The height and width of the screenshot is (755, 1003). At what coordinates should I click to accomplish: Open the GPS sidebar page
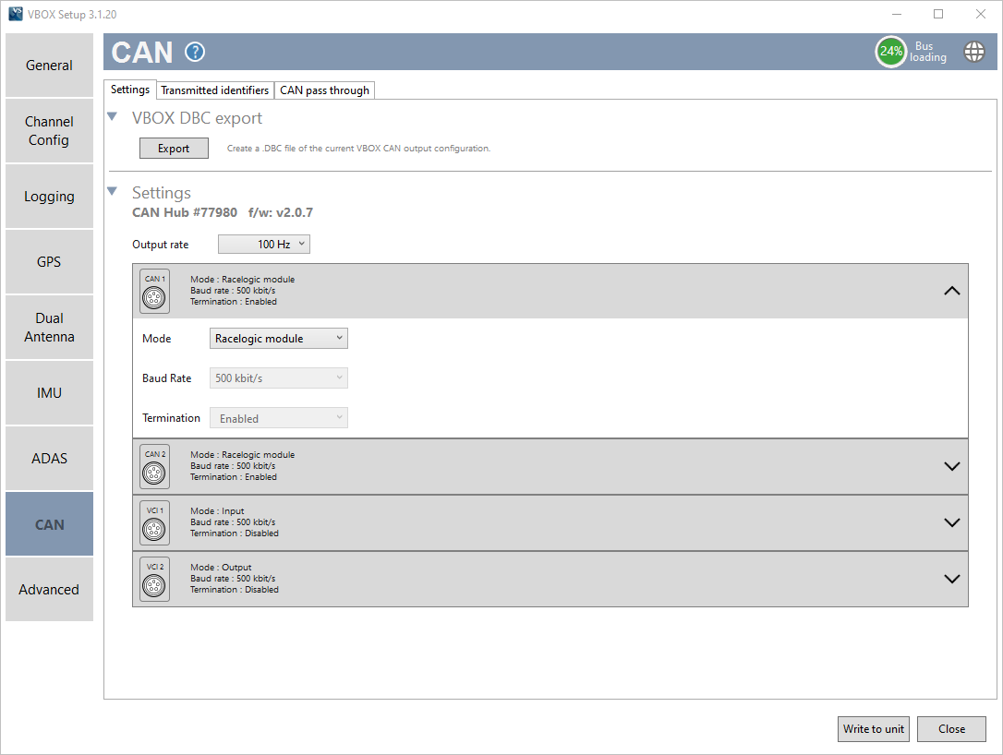pyautogui.click(x=49, y=261)
